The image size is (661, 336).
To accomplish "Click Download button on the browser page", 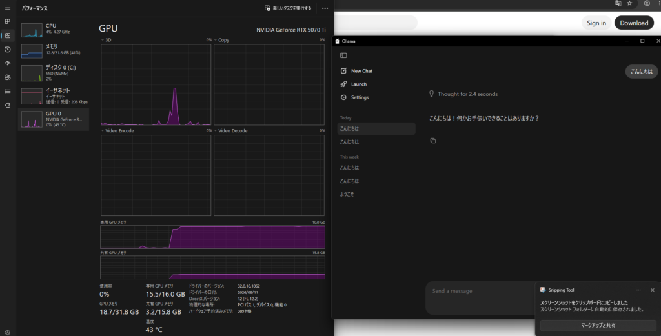I will 634,23.
